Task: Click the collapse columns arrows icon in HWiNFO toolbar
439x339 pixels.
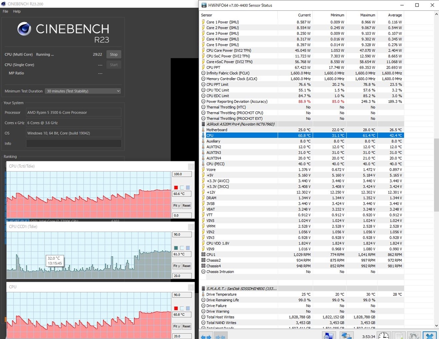Action: tap(220, 336)
